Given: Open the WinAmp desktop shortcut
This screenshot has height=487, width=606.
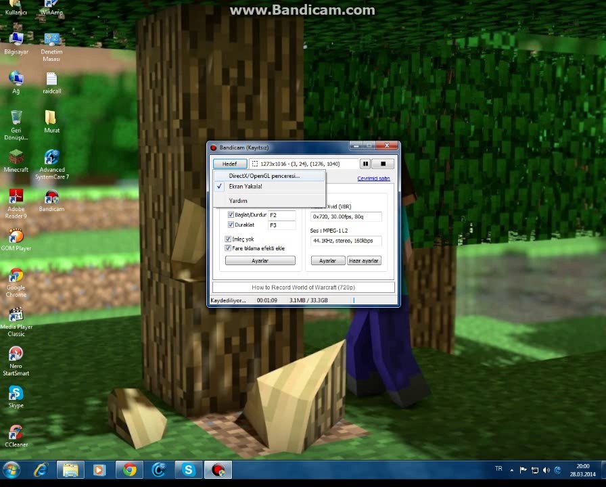Looking at the screenshot, I should coord(51,7).
